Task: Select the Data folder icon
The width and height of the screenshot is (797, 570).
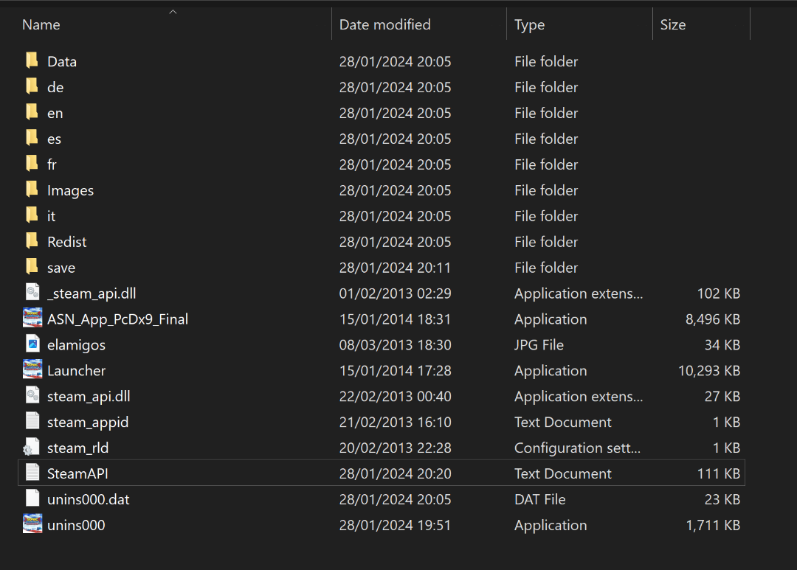Action: pyautogui.click(x=32, y=61)
